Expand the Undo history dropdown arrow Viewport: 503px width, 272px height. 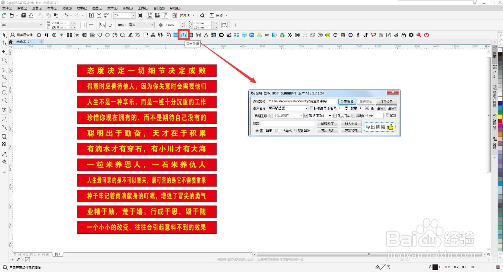71,15
